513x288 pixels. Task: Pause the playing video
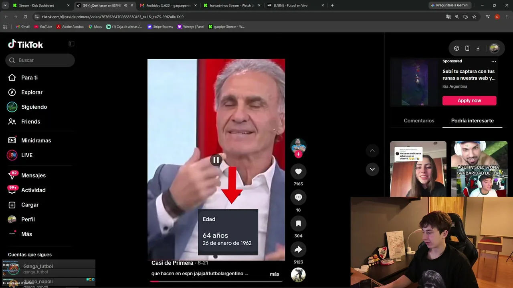216,160
